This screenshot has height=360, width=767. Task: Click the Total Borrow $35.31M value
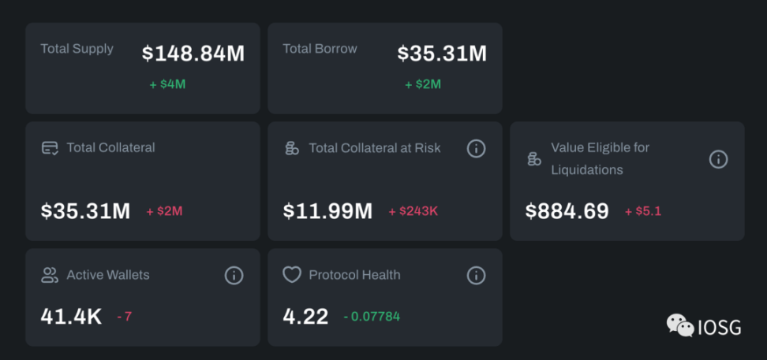(442, 54)
